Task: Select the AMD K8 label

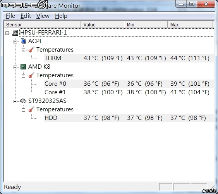Action: (39, 67)
